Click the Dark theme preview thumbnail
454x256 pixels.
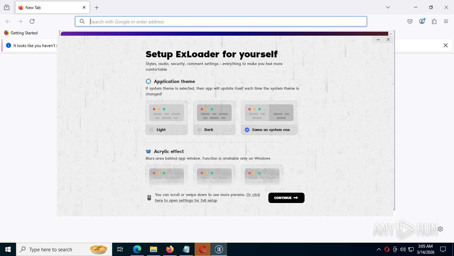(214, 113)
